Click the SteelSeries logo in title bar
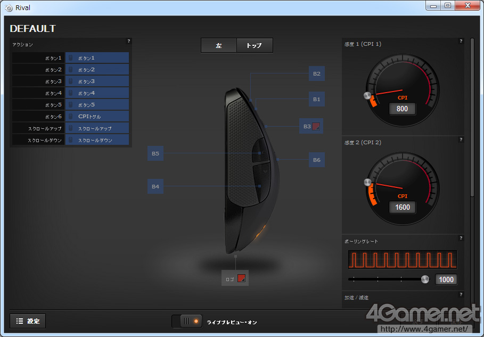The height and width of the screenshot is (337, 484). tap(9, 8)
